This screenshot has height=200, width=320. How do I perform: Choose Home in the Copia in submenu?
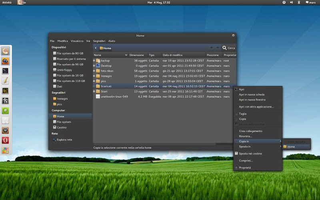tap(291, 147)
